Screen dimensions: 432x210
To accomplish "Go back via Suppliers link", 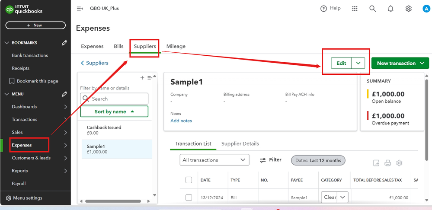I will 95,63.
